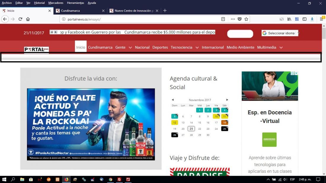Open ad info icon on Docencia ad

pyautogui.click(x=292, y=73)
